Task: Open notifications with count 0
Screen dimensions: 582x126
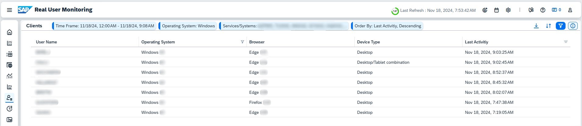Action: coord(556,10)
